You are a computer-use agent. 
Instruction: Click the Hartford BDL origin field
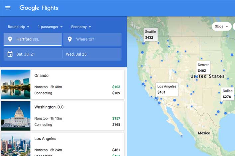(x=33, y=39)
